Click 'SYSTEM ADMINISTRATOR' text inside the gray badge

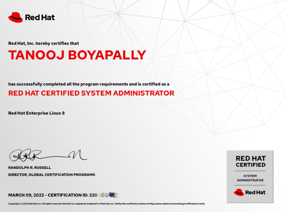250,178
